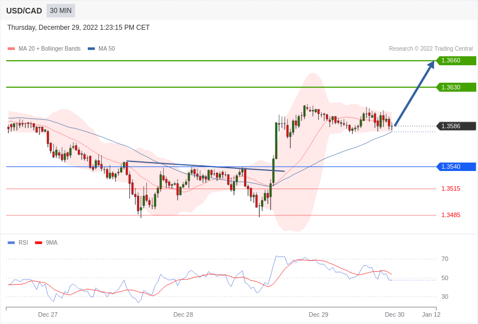The height and width of the screenshot is (324, 478).
Task: Click the pink MA 20 legend swatch
Action: [11, 48]
